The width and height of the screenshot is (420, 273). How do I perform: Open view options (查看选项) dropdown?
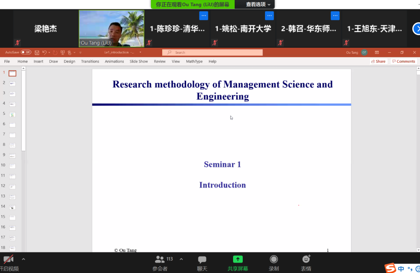pos(258,4)
